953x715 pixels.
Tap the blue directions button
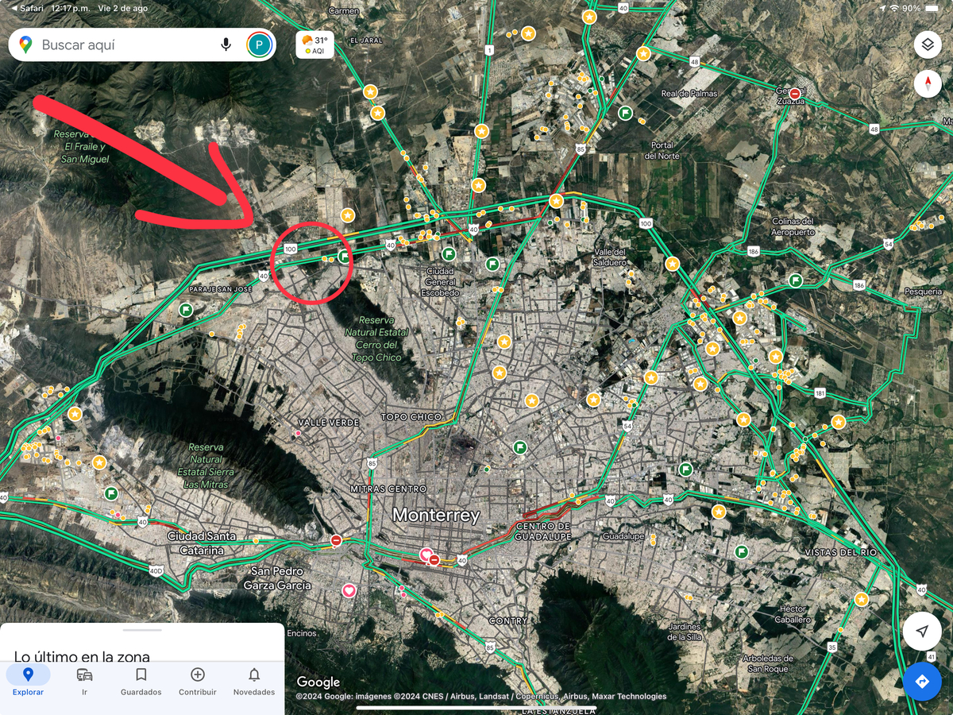coord(921,682)
